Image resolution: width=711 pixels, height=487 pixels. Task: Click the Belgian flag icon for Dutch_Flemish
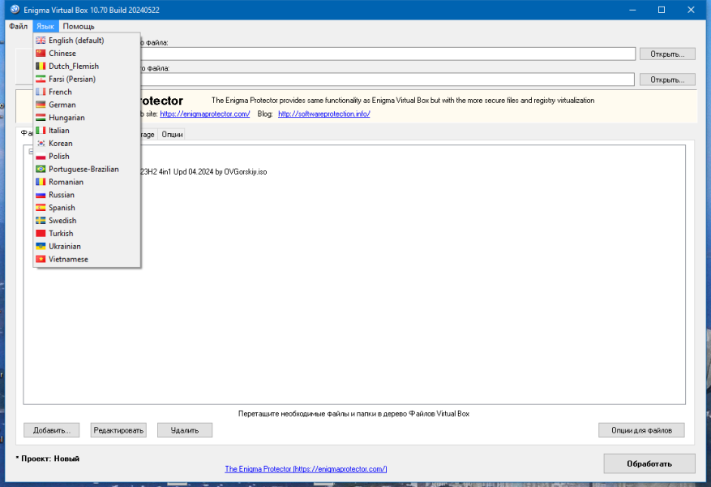point(41,67)
